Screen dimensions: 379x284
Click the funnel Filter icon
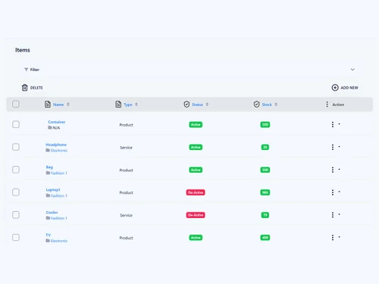26,70
